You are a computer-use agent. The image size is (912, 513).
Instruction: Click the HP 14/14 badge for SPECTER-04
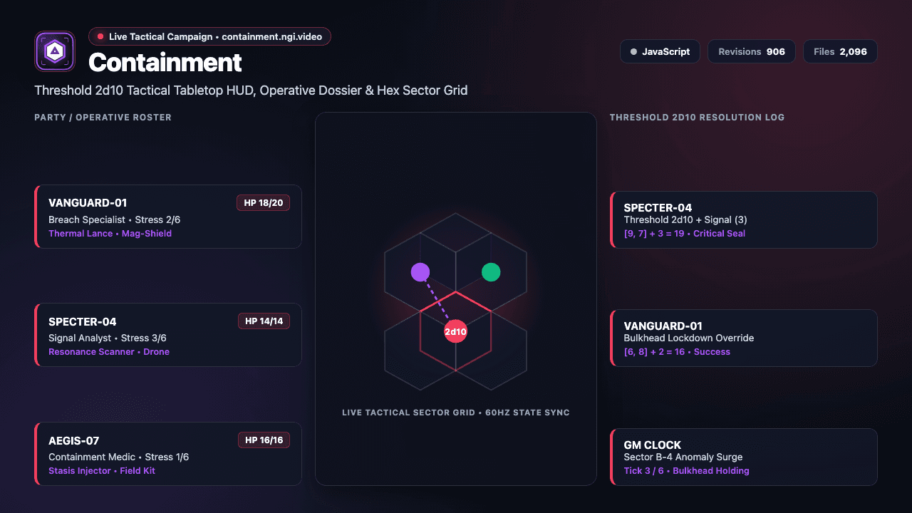click(264, 321)
